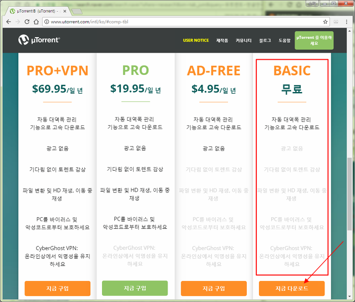The height and width of the screenshot is (302, 355).
Task: Click the cast icon beside the bookmark star
Action: point(336,22)
